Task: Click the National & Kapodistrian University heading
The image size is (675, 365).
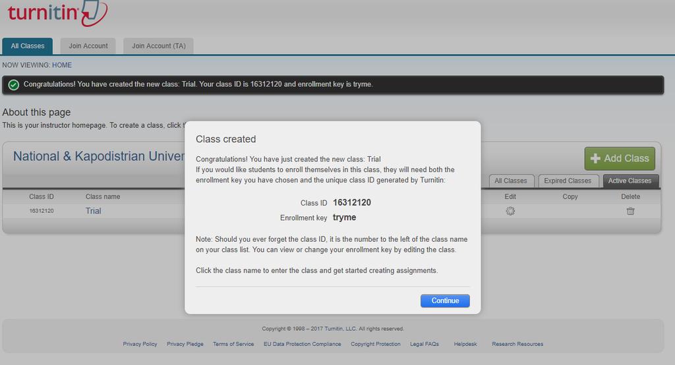Action: pos(99,156)
